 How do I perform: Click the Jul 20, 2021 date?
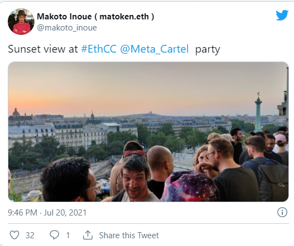[65, 213]
